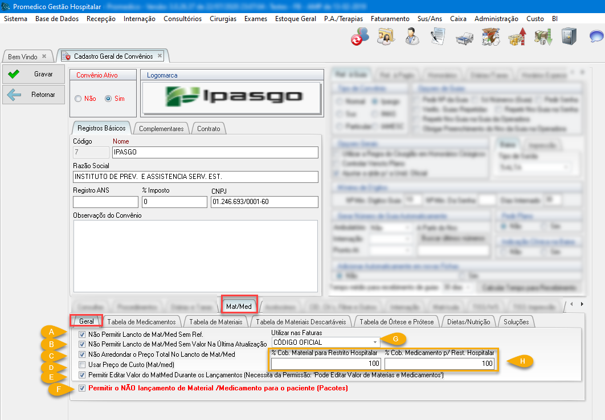Open the blue chat bubble icon
Screen dimensions: 605x420
point(596,38)
